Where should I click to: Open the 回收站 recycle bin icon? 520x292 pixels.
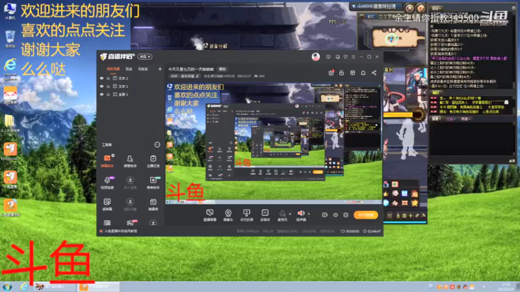coord(10,39)
